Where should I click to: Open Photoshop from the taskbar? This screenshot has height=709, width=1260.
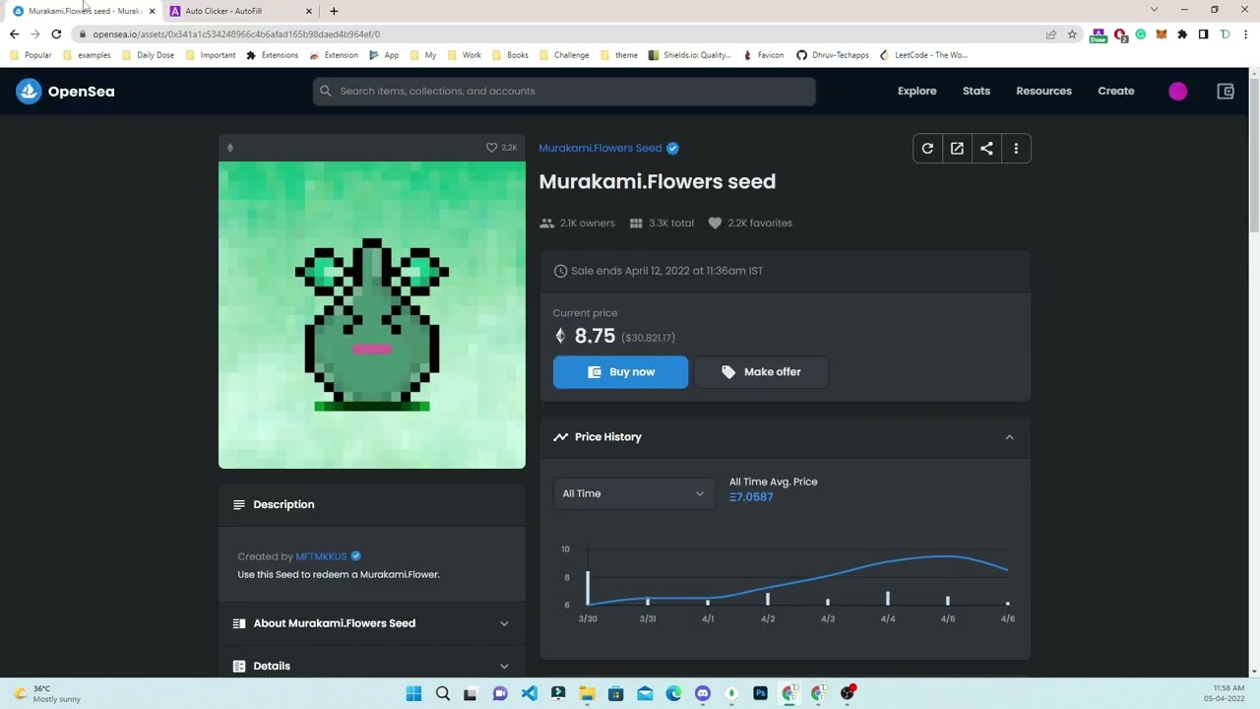pos(760,693)
